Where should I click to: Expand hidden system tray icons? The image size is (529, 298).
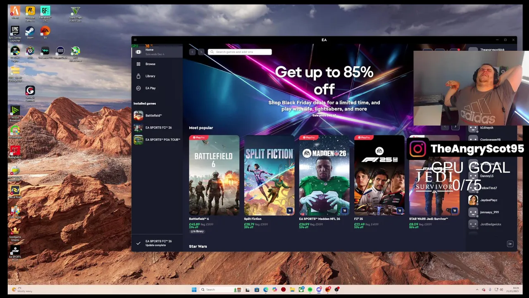coord(477,290)
